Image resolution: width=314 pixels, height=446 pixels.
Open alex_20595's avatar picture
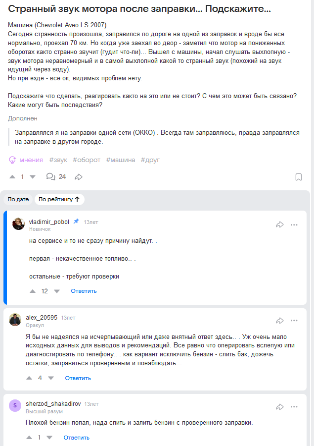click(x=15, y=320)
